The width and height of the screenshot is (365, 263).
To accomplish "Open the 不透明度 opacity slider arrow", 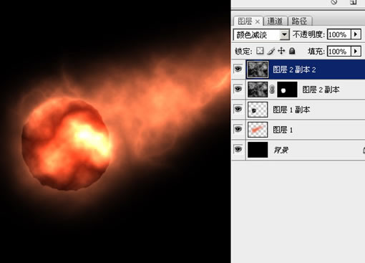I will (356, 34).
